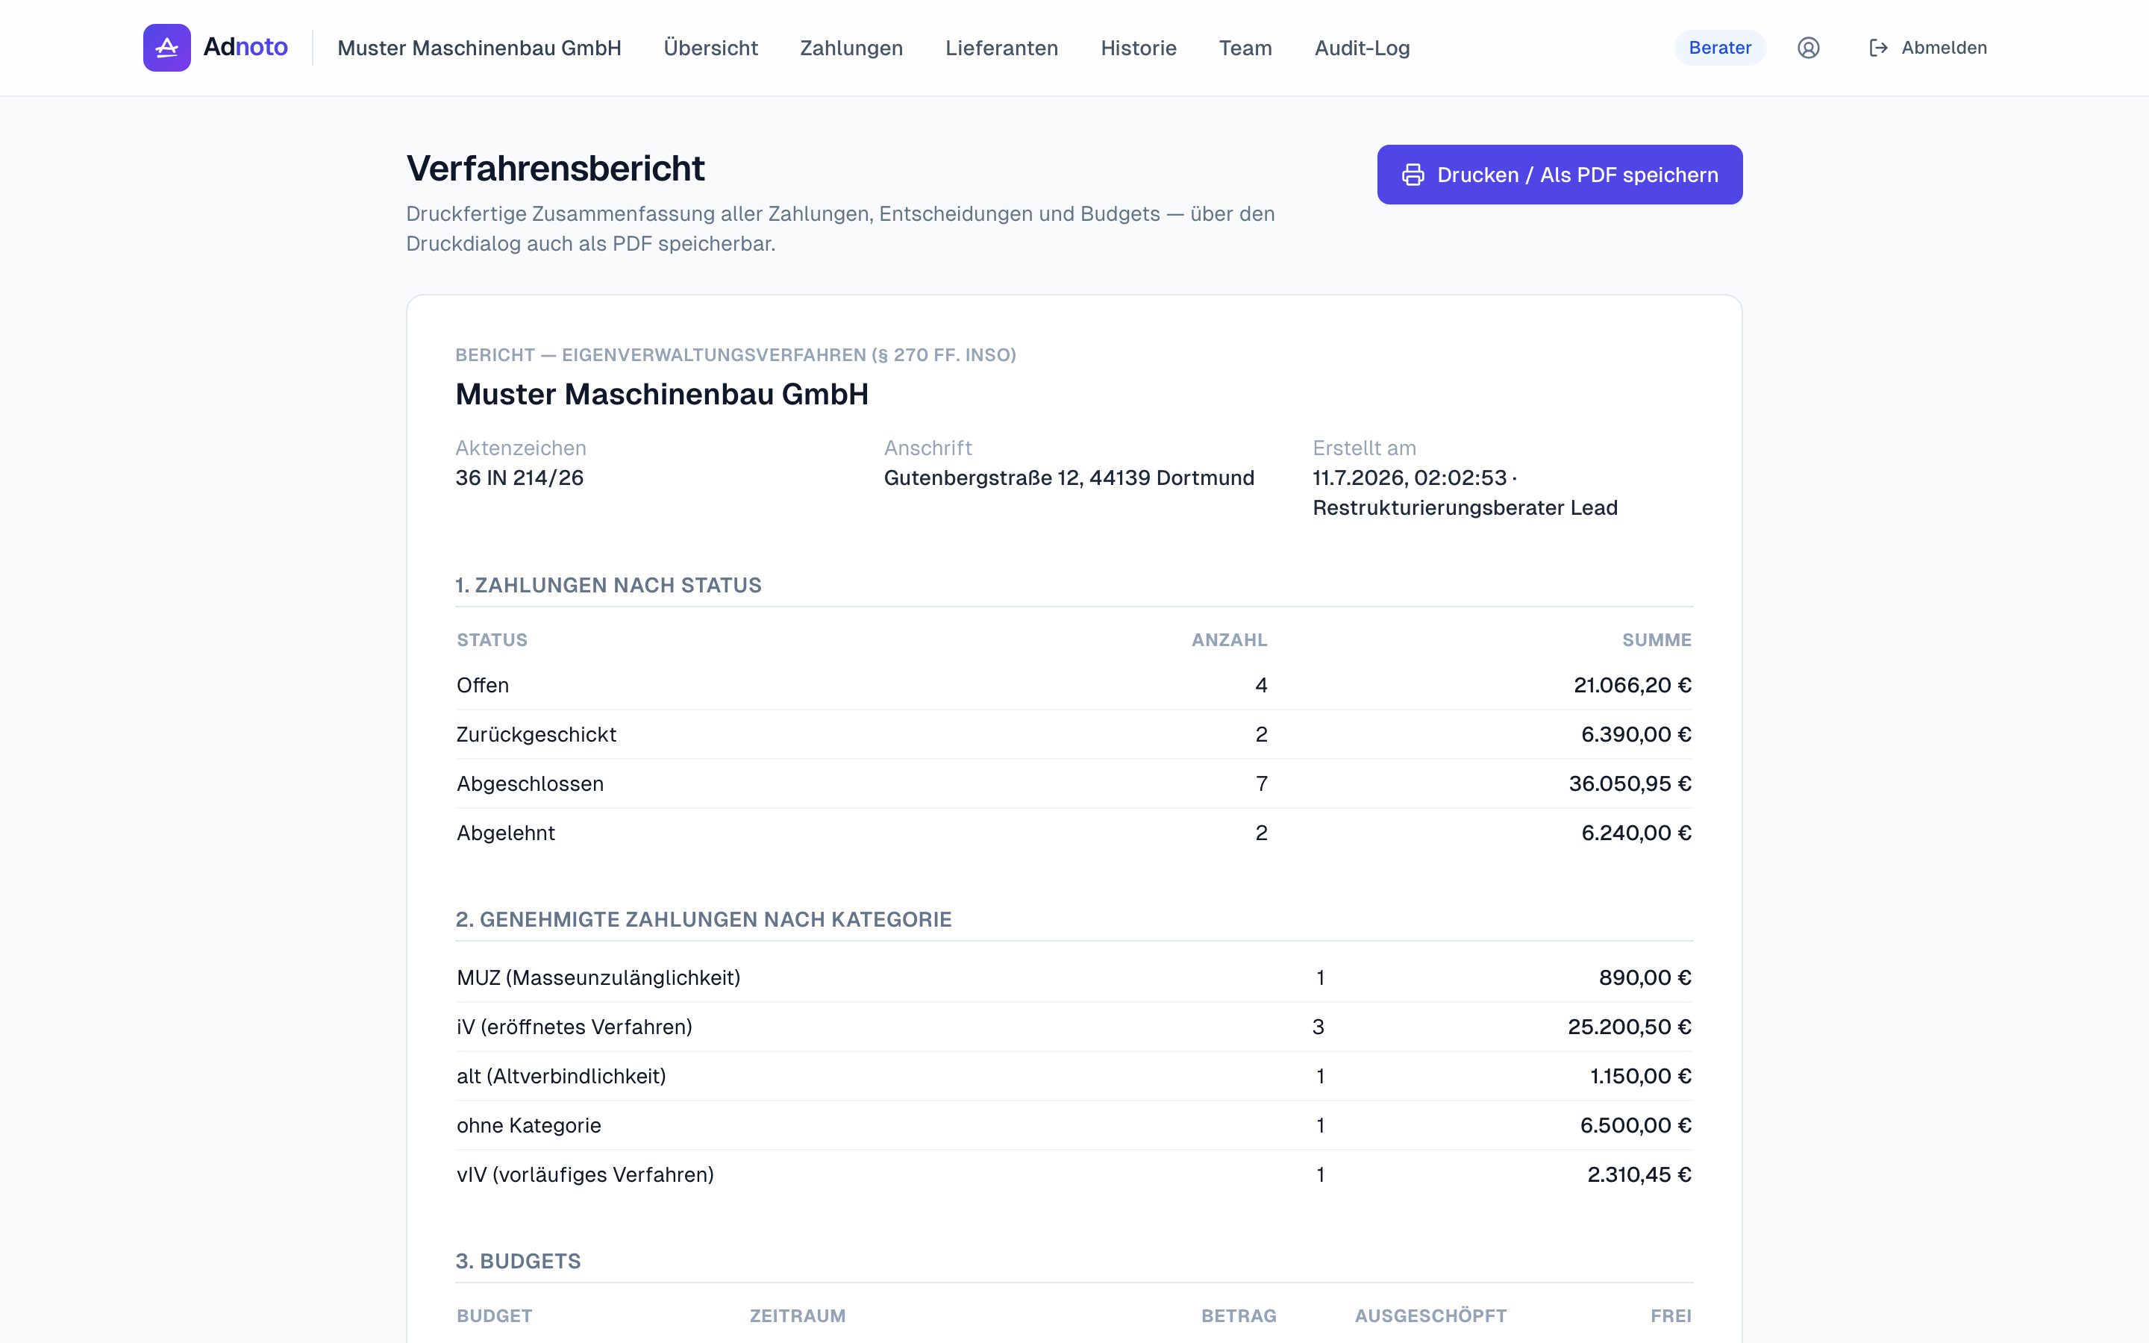The width and height of the screenshot is (2149, 1343).
Task: Select the vIV (vorläufiges Verfahren) row
Action: 1074,1175
